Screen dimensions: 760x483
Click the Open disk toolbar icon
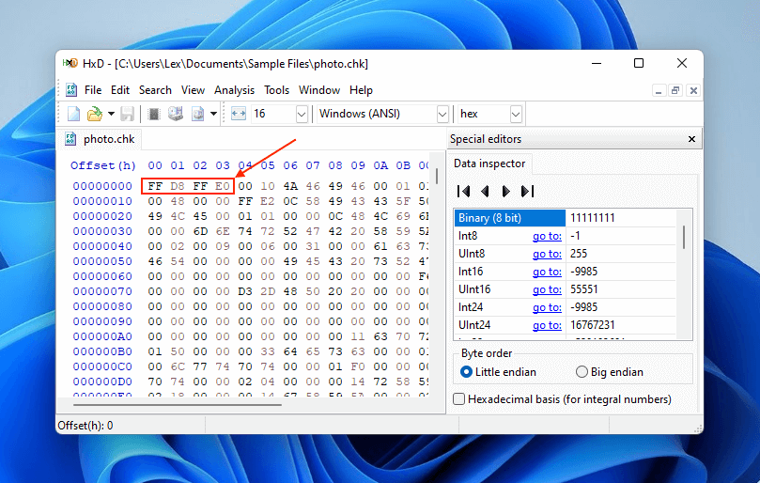click(176, 114)
